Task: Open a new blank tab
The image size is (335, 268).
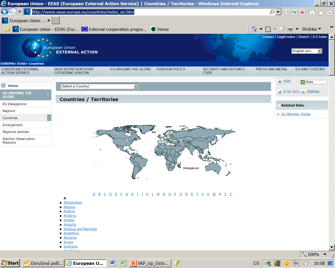Action: 56,20
